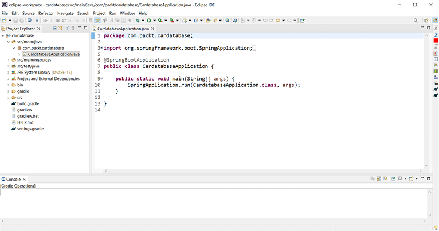The height and width of the screenshot is (231, 439).
Task: Click the Project Explorer filter funnel icon
Action: point(67,28)
